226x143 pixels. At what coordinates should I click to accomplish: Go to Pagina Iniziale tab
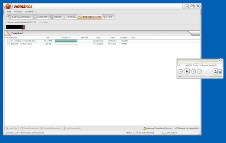point(19,17)
